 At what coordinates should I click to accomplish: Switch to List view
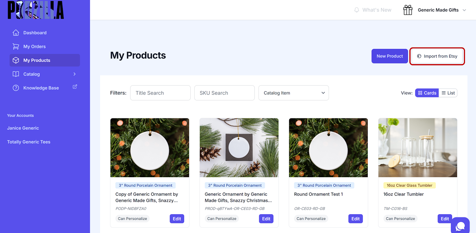click(x=448, y=93)
